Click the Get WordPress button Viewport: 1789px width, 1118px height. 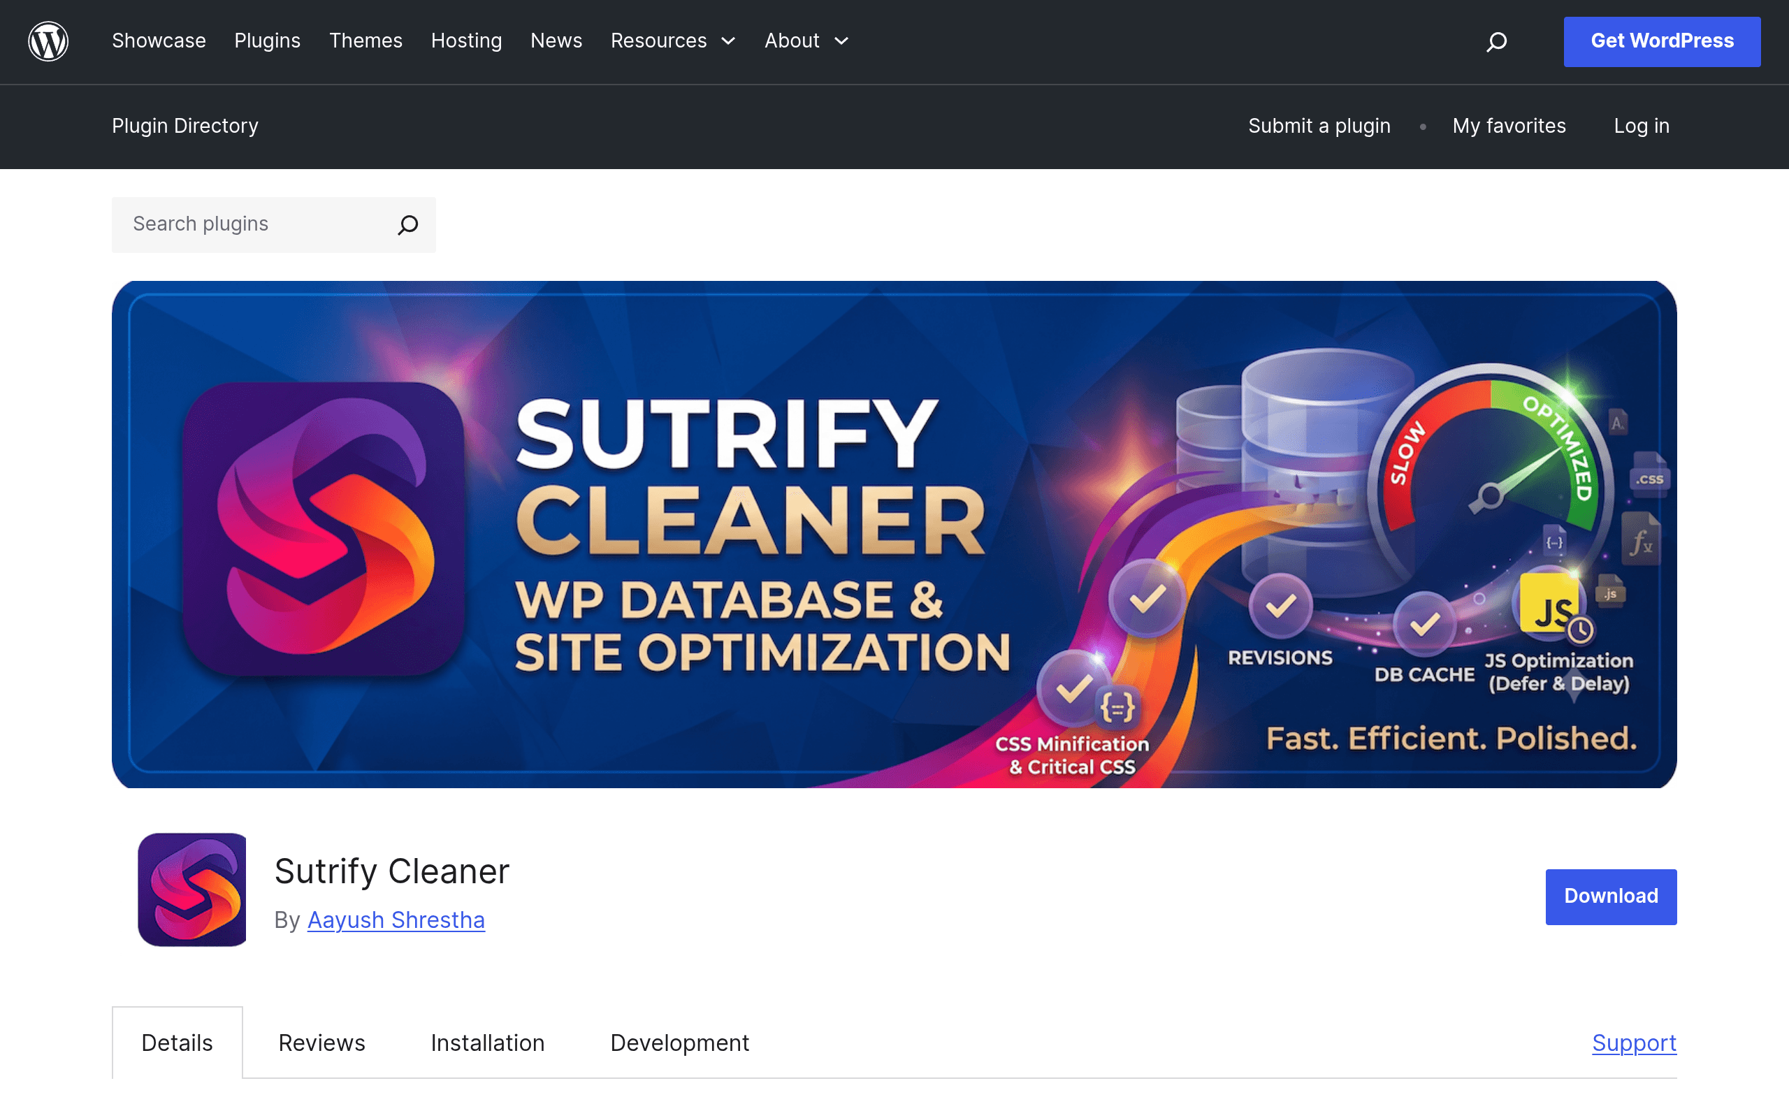point(1662,41)
